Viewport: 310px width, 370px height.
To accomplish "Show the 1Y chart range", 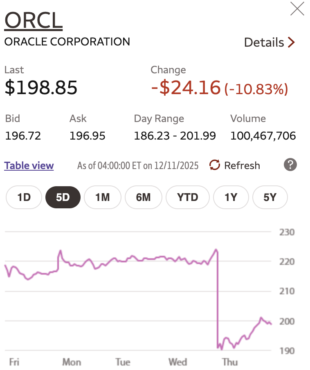I will point(231,197).
